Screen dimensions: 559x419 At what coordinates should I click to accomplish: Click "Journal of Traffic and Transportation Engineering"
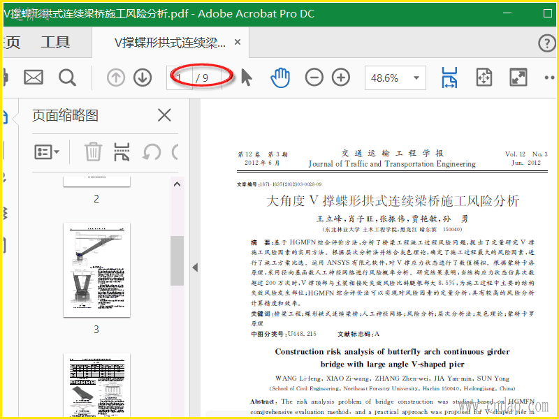(392, 164)
